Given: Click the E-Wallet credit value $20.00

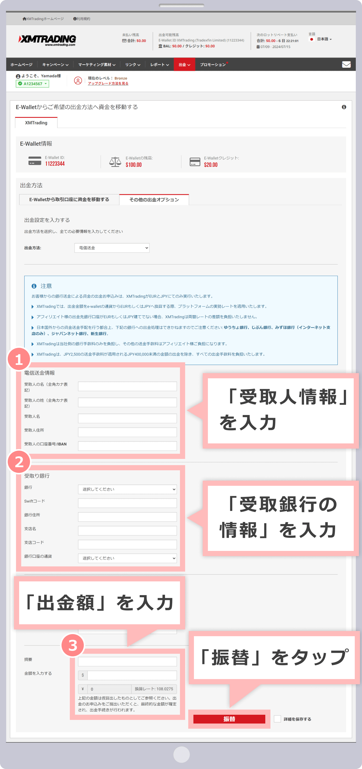Looking at the screenshot, I should [x=210, y=165].
